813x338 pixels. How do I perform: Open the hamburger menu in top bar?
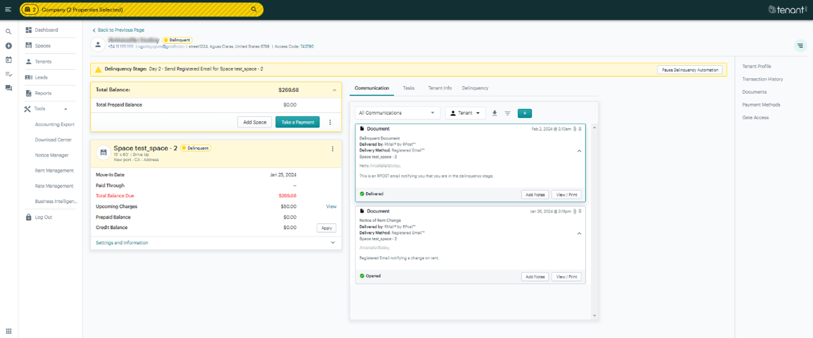click(x=8, y=10)
